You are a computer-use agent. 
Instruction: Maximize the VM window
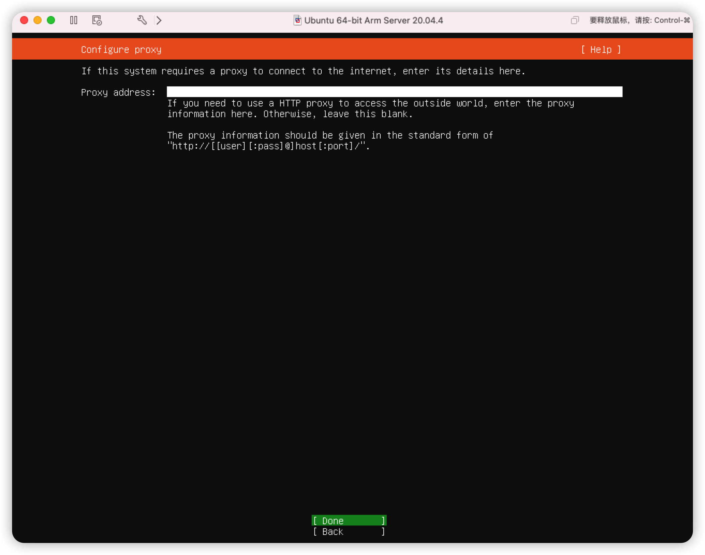click(x=51, y=20)
